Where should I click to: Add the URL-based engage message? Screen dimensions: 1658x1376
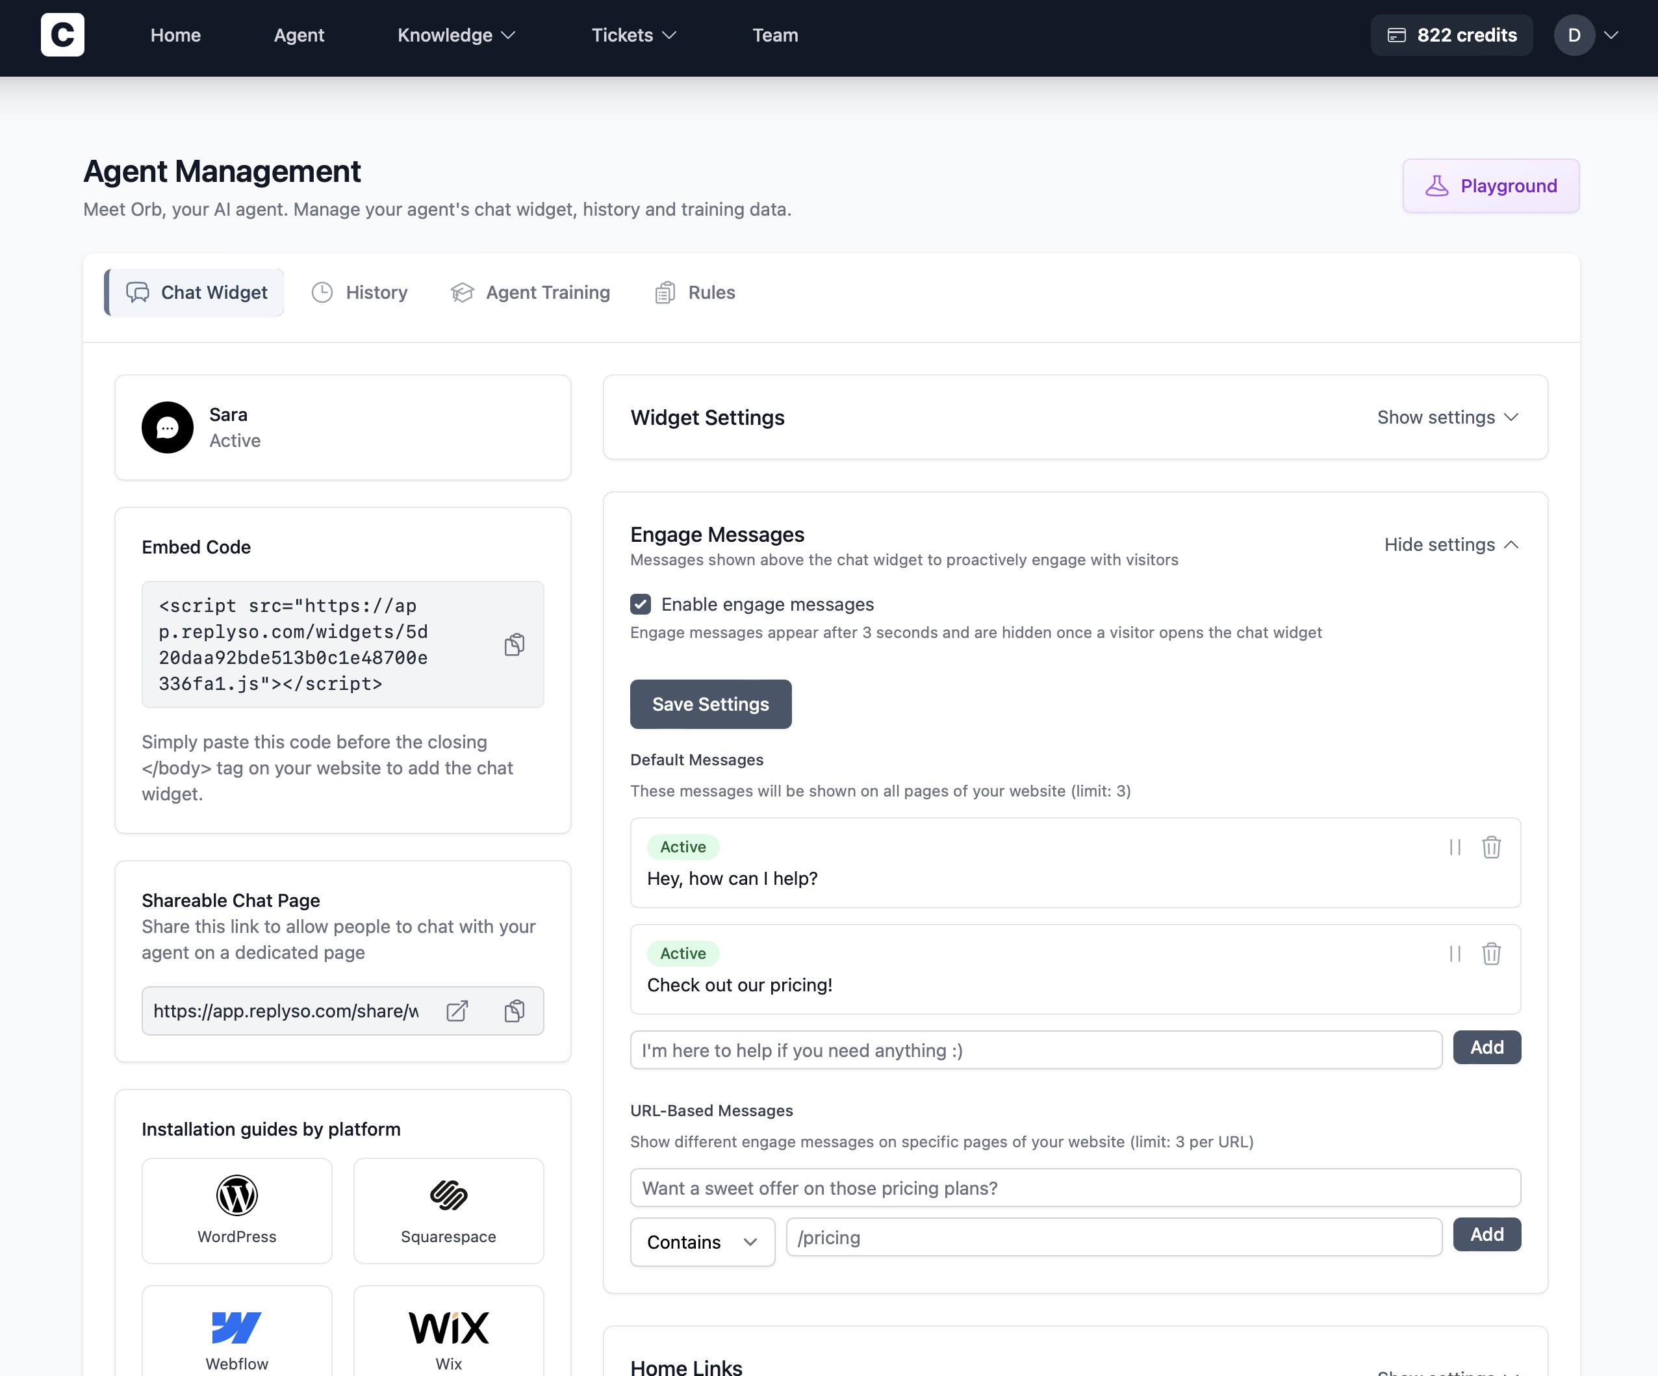point(1486,1234)
